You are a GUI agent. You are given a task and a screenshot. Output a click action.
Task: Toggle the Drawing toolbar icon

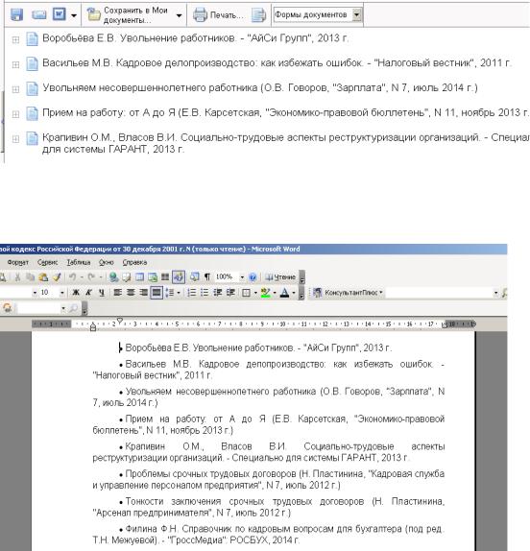[x=179, y=277]
